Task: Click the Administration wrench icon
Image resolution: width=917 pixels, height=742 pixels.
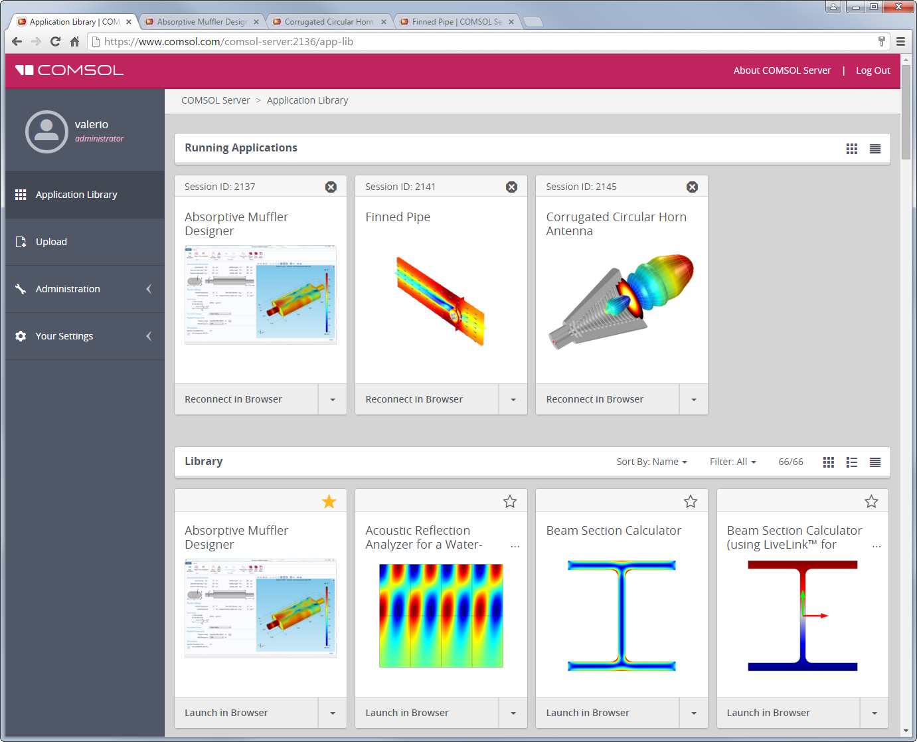Action: coord(21,289)
